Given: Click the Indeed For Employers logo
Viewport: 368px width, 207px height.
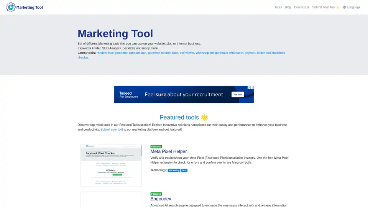Looking at the screenshot, I should [126, 95].
